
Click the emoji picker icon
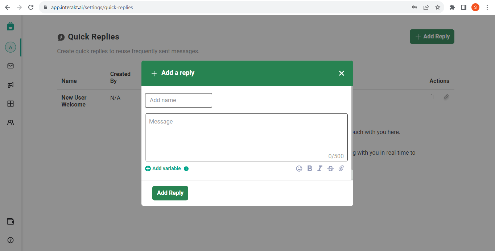click(x=299, y=168)
